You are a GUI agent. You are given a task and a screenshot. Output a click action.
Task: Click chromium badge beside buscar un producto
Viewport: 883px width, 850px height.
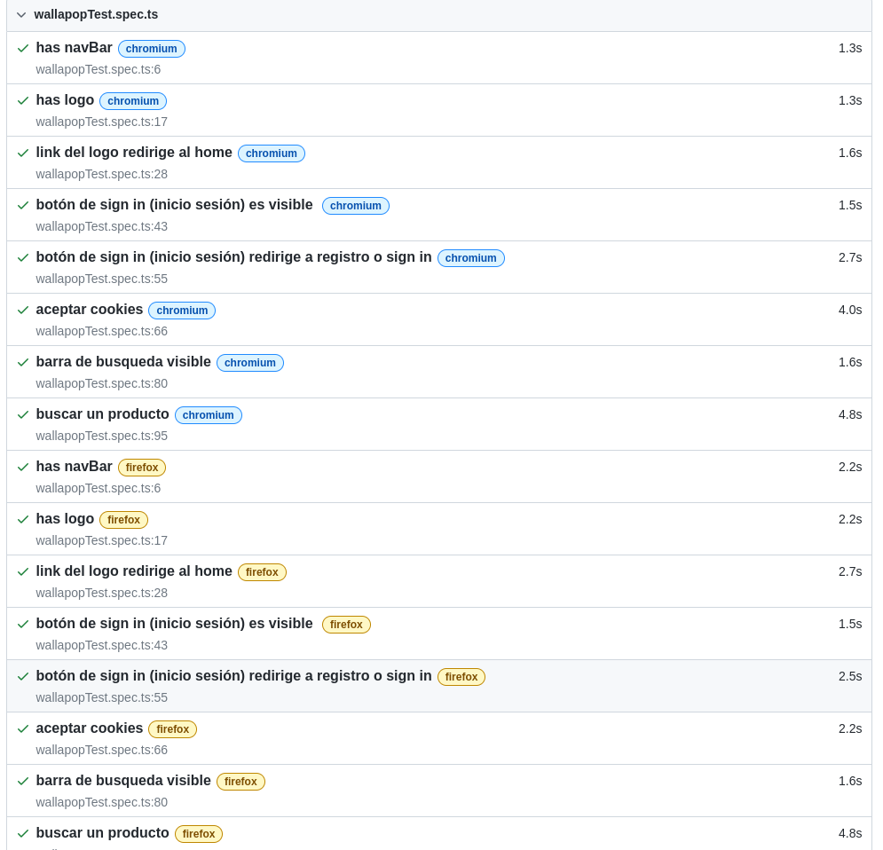pos(209,415)
